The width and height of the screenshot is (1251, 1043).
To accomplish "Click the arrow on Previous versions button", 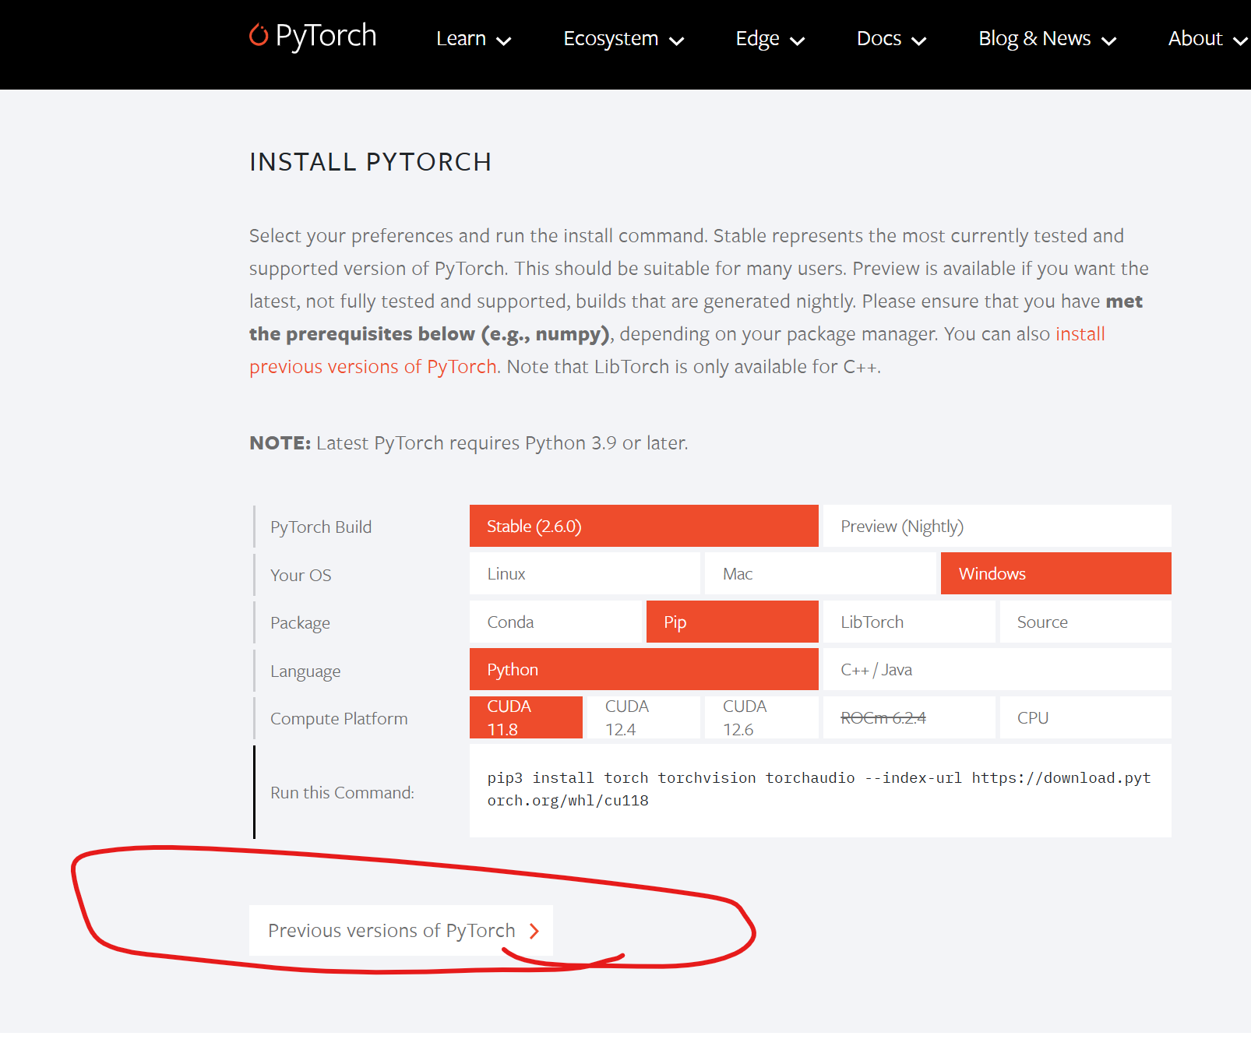I will [x=534, y=931].
